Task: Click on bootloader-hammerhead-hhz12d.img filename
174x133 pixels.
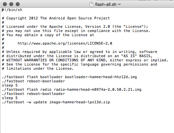Action: click(101, 77)
